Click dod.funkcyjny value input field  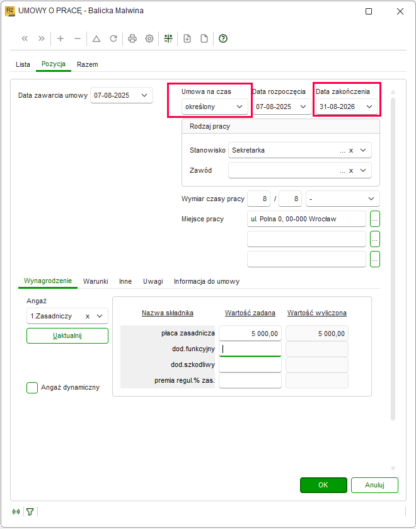[x=250, y=349]
